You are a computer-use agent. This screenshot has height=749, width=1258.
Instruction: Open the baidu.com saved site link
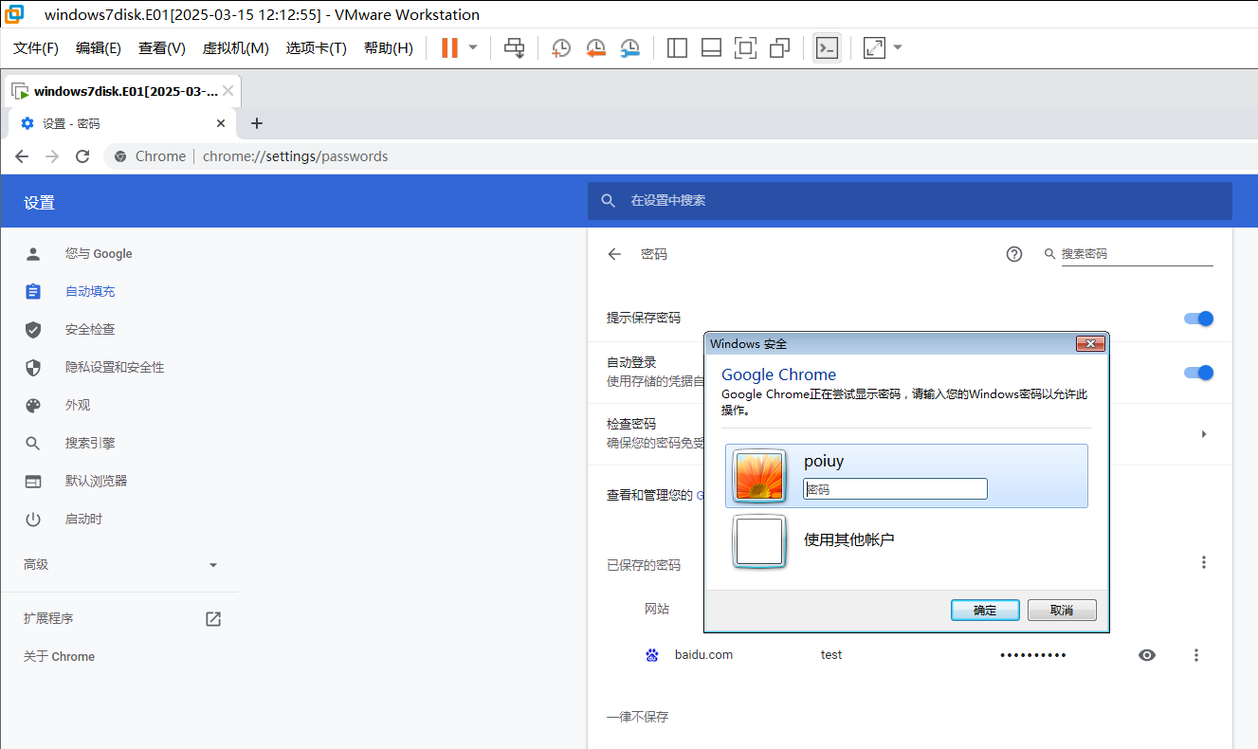coord(703,655)
